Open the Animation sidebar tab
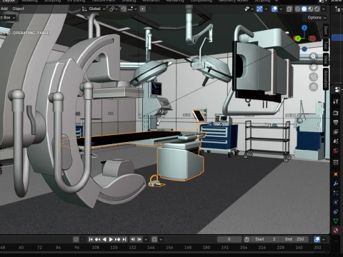Image resolution: width=343 pixels, height=257 pixels. tap(326, 79)
